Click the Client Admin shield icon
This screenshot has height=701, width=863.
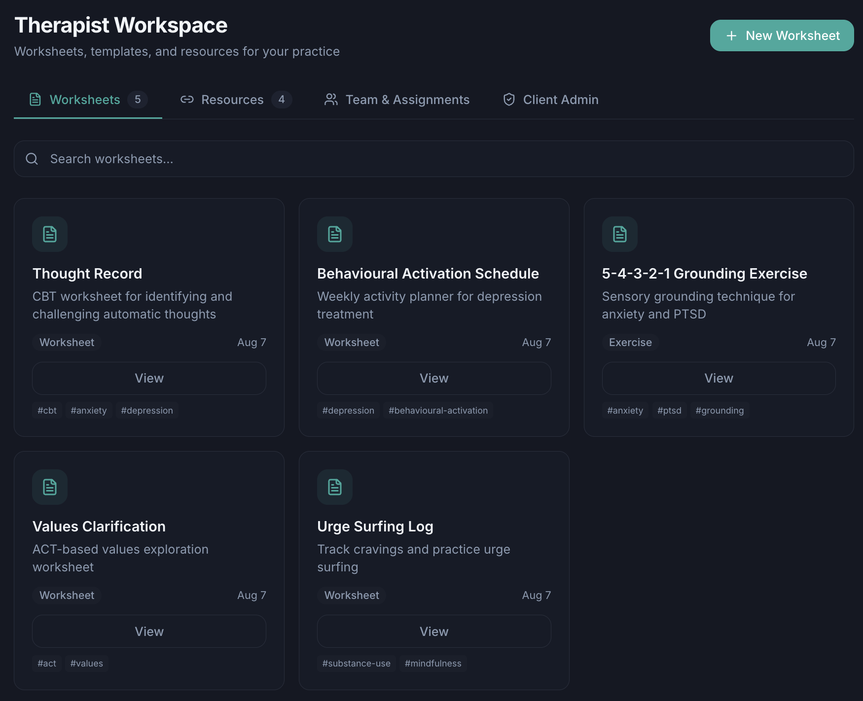click(509, 100)
